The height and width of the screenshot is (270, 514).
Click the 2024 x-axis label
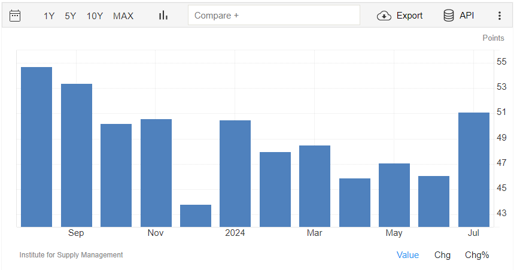tap(235, 233)
